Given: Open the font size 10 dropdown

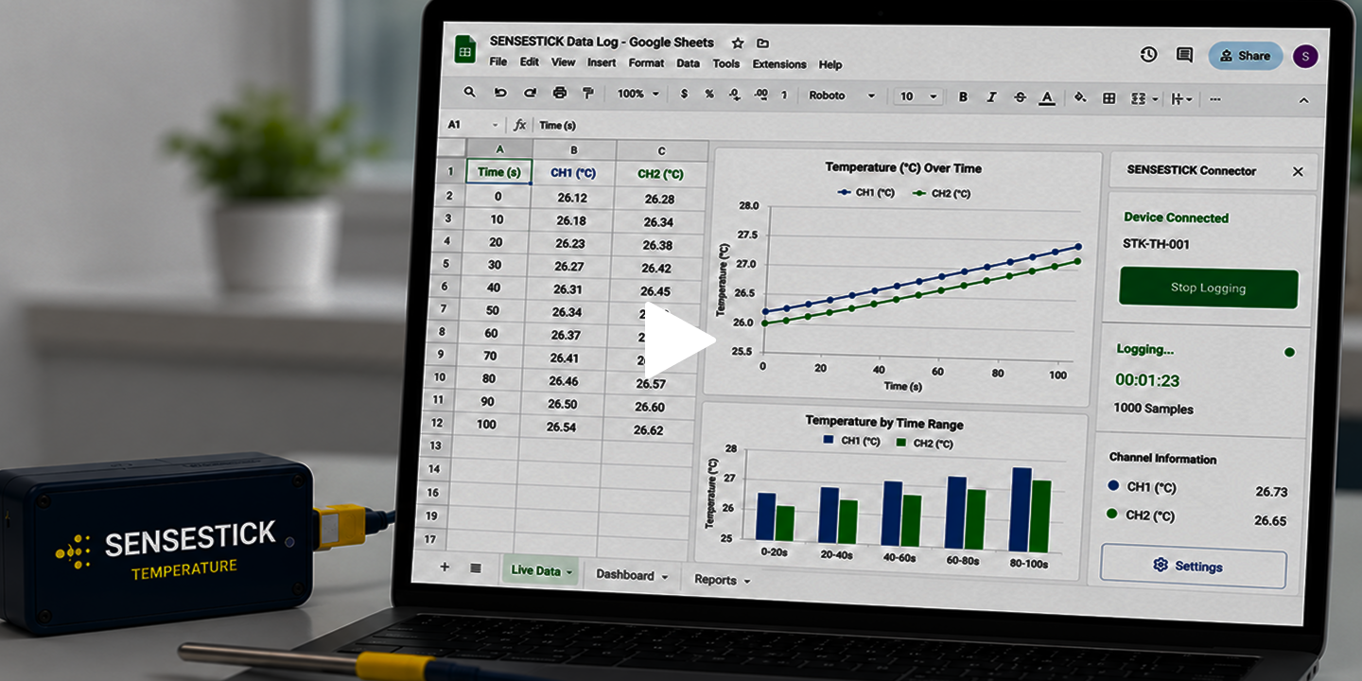Looking at the screenshot, I should [x=918, y=96].
